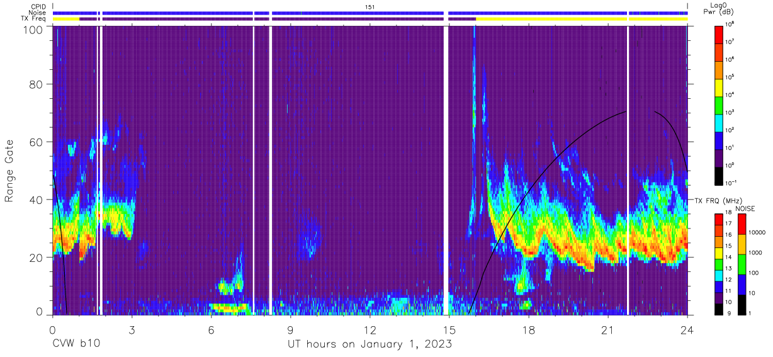
Task: Click the red segment of NOISE colorbar
Action: click(x=742, y=225)
